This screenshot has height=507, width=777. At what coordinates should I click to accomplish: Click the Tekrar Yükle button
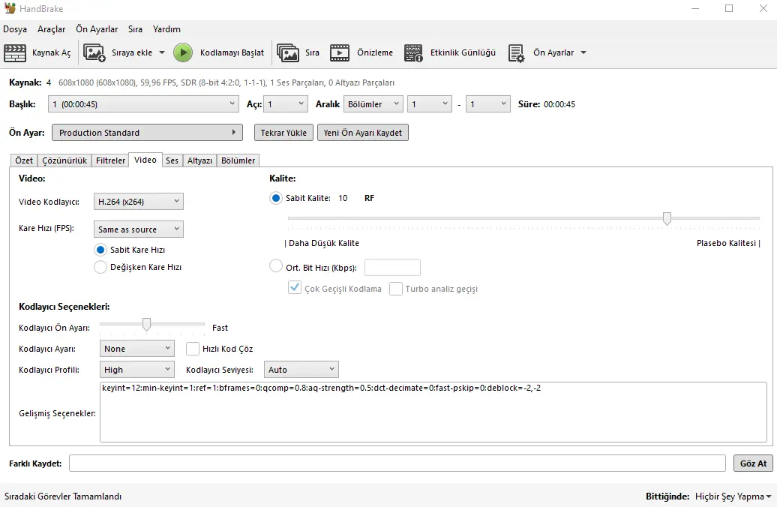284,133
